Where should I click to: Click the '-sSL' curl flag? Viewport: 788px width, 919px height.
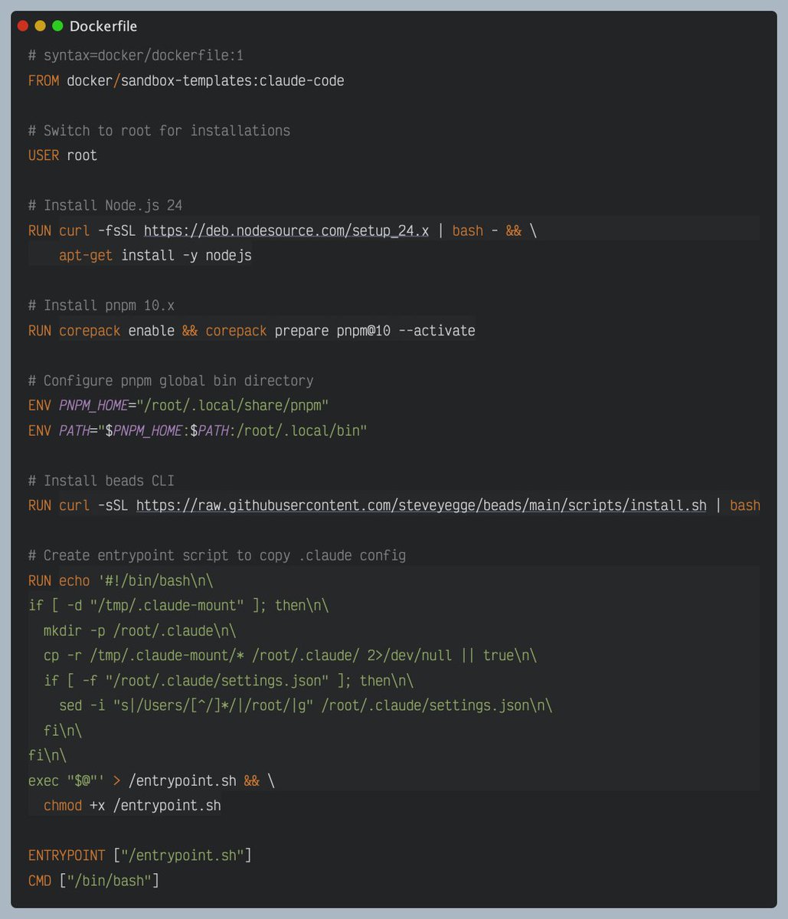click(x=113, y=505)
